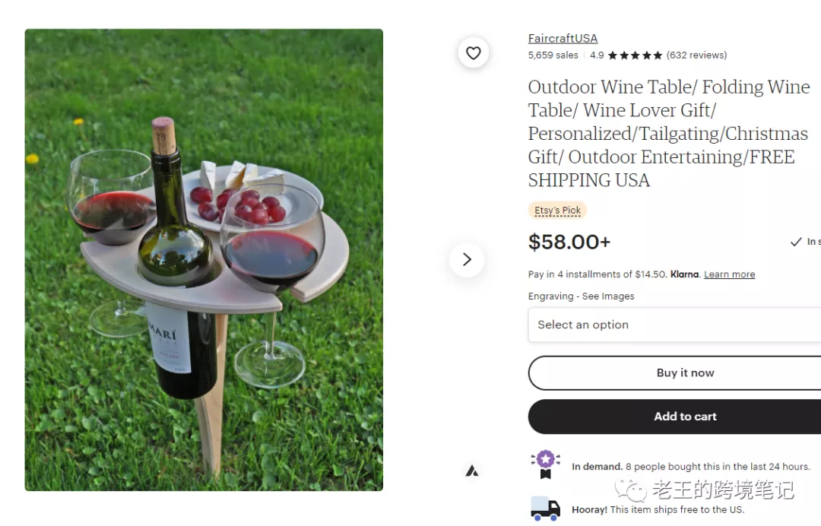Image resolution: width=821 pixels, height=526 pixels.
Task: Click the Klarna brand name
Action: tap(685, 274)
